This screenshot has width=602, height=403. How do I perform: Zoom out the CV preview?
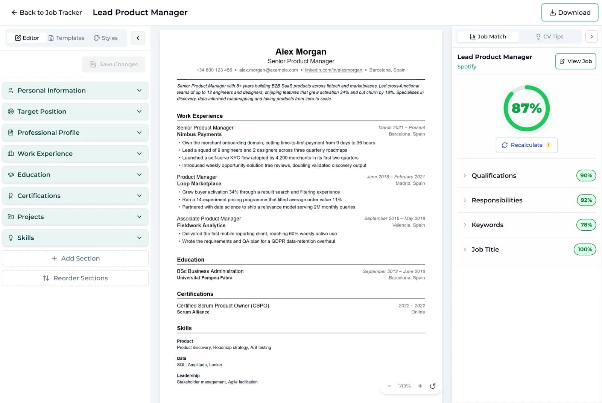[389, 386]
